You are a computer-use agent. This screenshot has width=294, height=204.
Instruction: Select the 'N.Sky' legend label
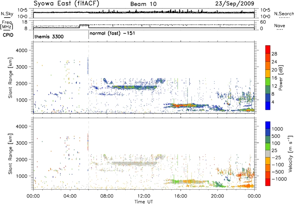click(7, 14)
